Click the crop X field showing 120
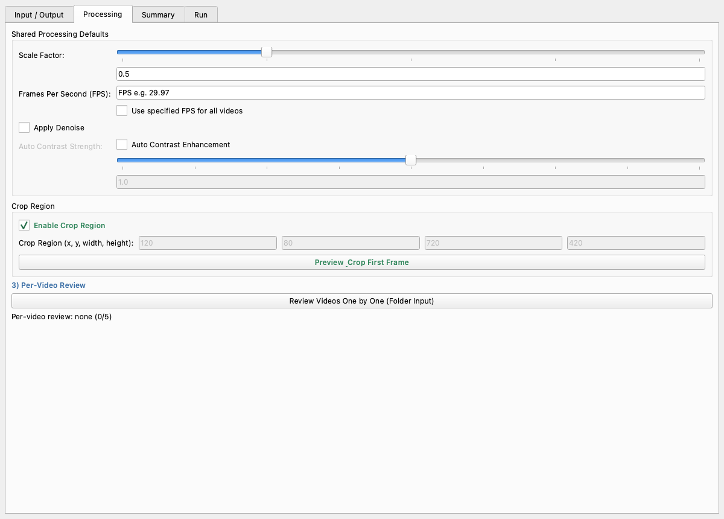 [208, 243]
